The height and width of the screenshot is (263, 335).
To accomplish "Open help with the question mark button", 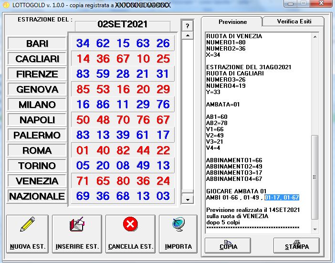I will [188, 26].
